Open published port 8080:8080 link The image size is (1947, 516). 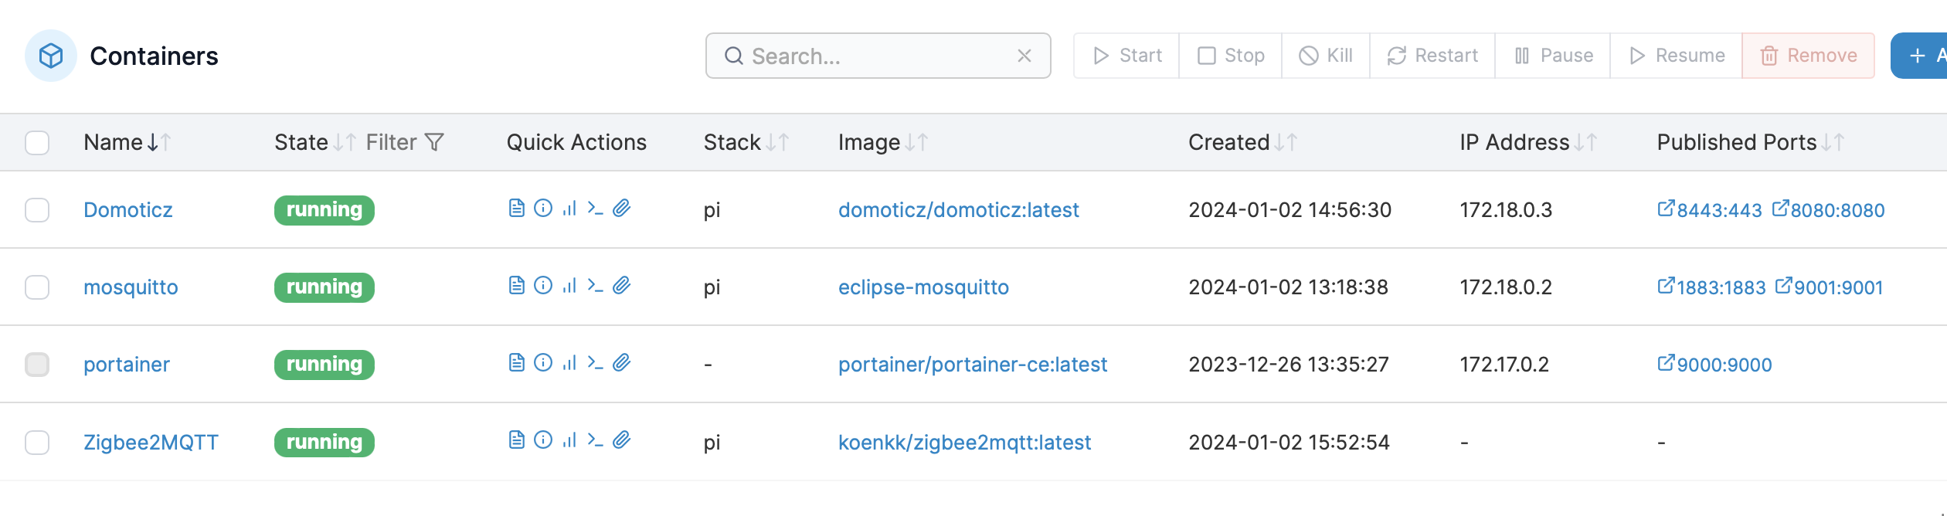pos(1828,210)
